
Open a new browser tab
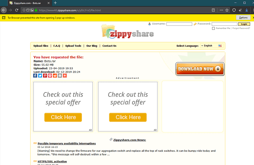[x=55, y=3]
